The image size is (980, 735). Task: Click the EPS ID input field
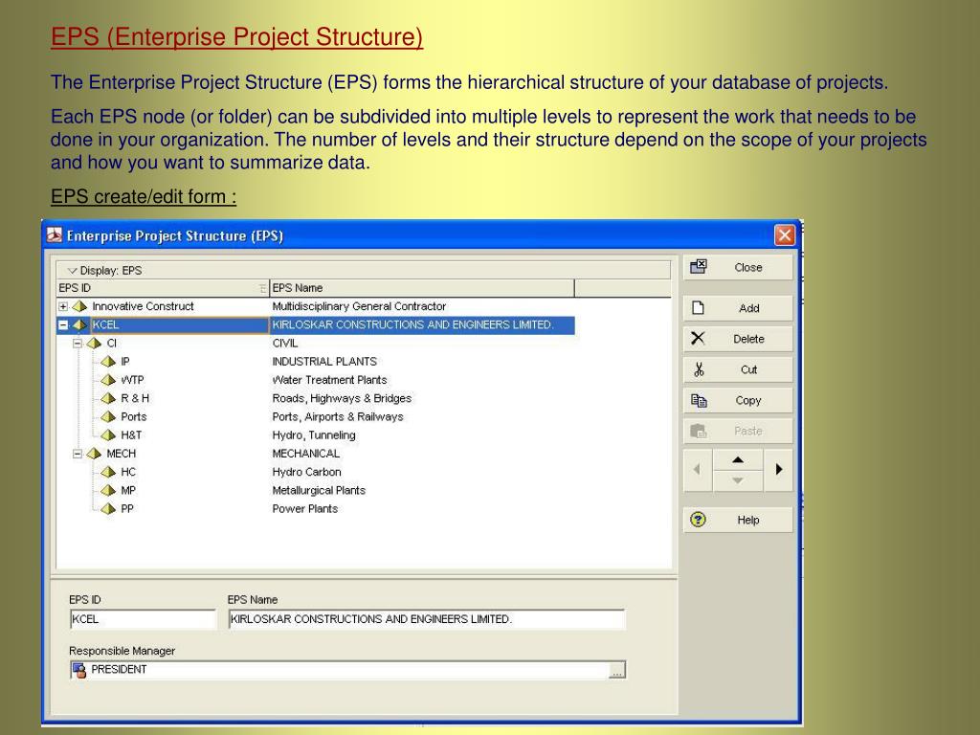(143, 619)
